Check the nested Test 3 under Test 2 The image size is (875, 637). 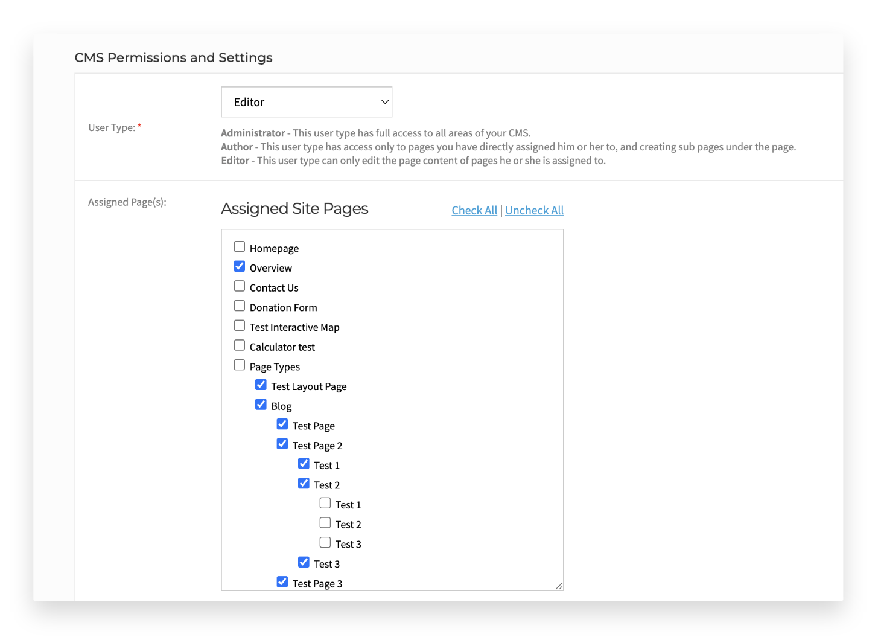pos(325,542)
